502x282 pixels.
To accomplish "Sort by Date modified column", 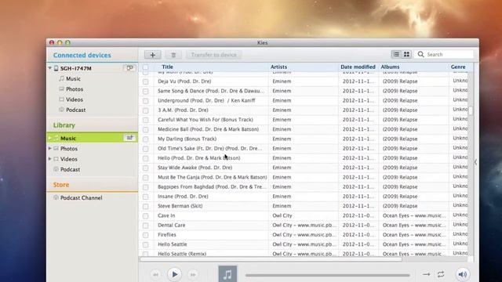I will coord(358,67).
